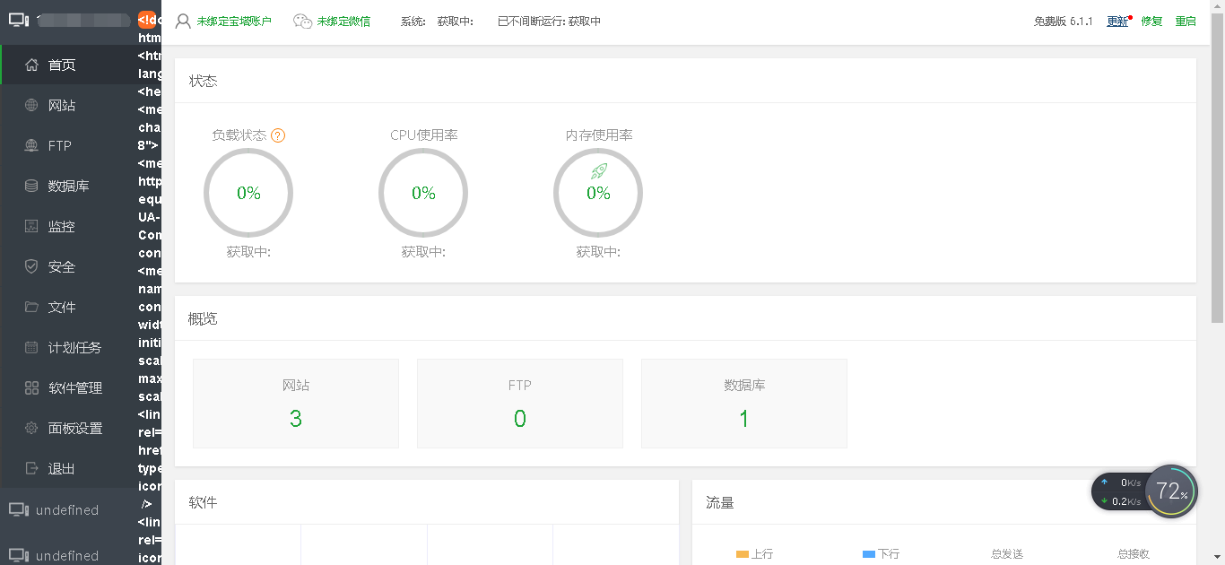Click the server monitor icon at sidebar top
Image resolution: width=1225 pixels, height=565 pixels.
point(19,20)
